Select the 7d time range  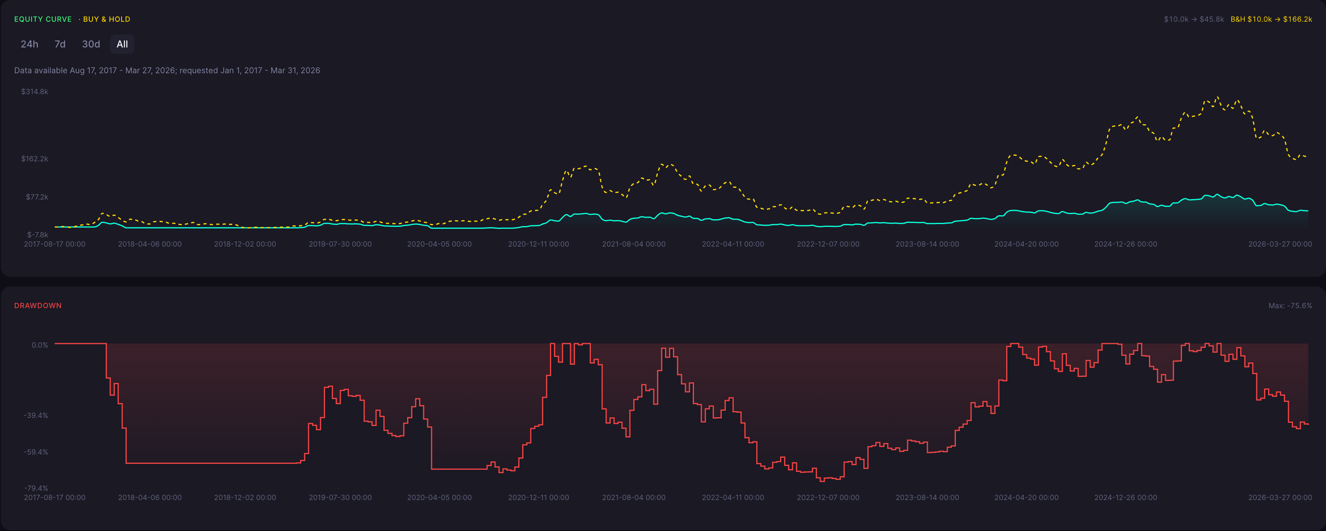click(60, 44)
